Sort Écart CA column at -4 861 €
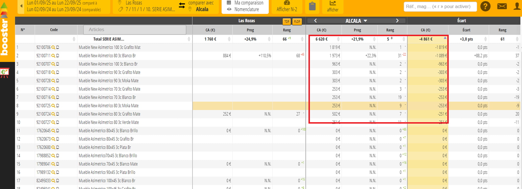Screen dimensions: 522x189 (x=445, y=38)
